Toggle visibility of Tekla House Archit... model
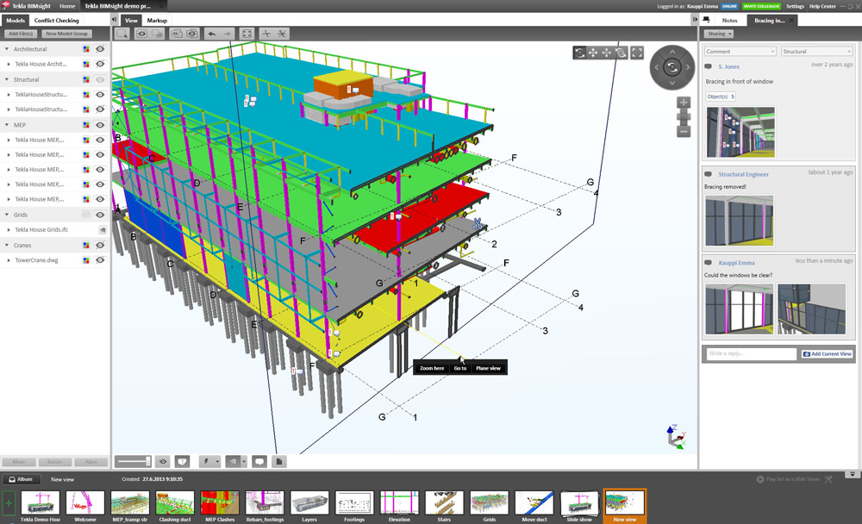Screen dimensions: 862x524 click(x=100, y=64)
